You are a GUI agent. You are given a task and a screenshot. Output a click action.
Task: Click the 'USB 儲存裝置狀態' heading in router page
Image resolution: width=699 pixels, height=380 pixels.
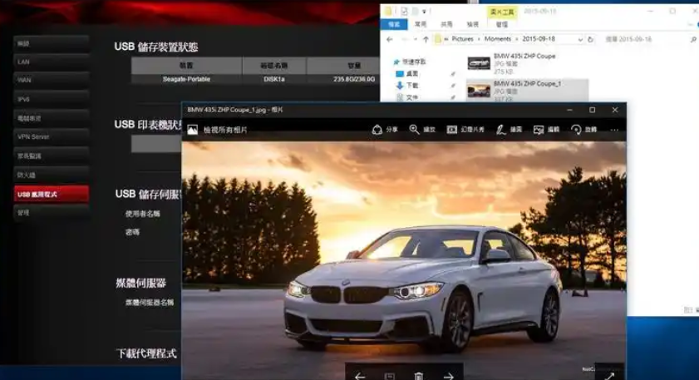[x=156, y=47]
